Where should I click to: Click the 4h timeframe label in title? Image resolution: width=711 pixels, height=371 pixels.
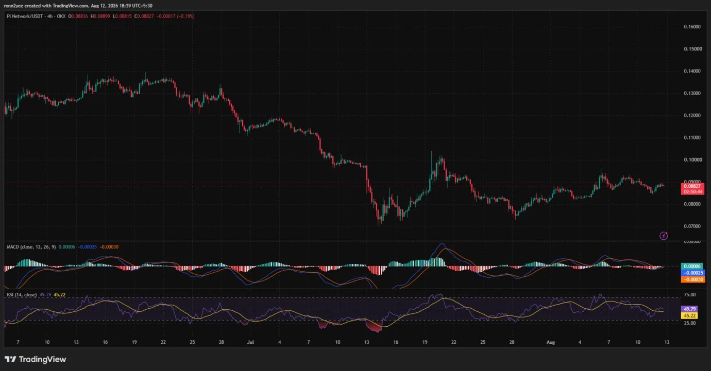tap(50, 16)
